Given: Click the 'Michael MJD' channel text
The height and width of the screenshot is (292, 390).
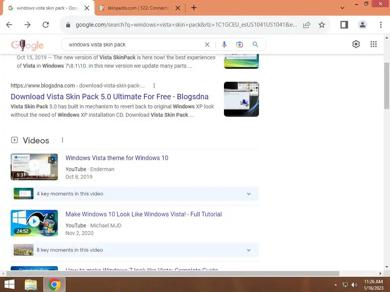Looking at the screenshot, I should tap(106, 225).
